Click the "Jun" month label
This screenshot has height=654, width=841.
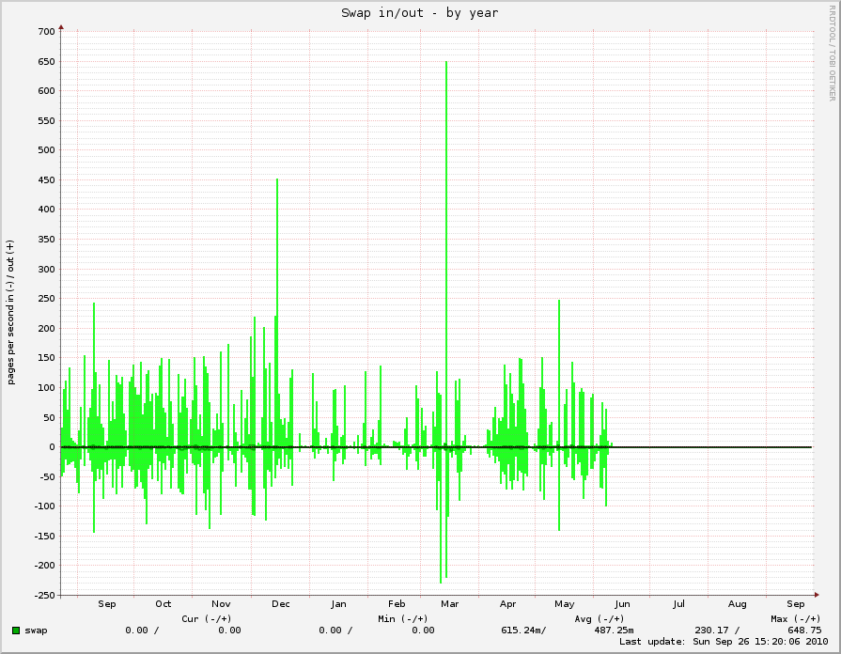pos(622,604)
